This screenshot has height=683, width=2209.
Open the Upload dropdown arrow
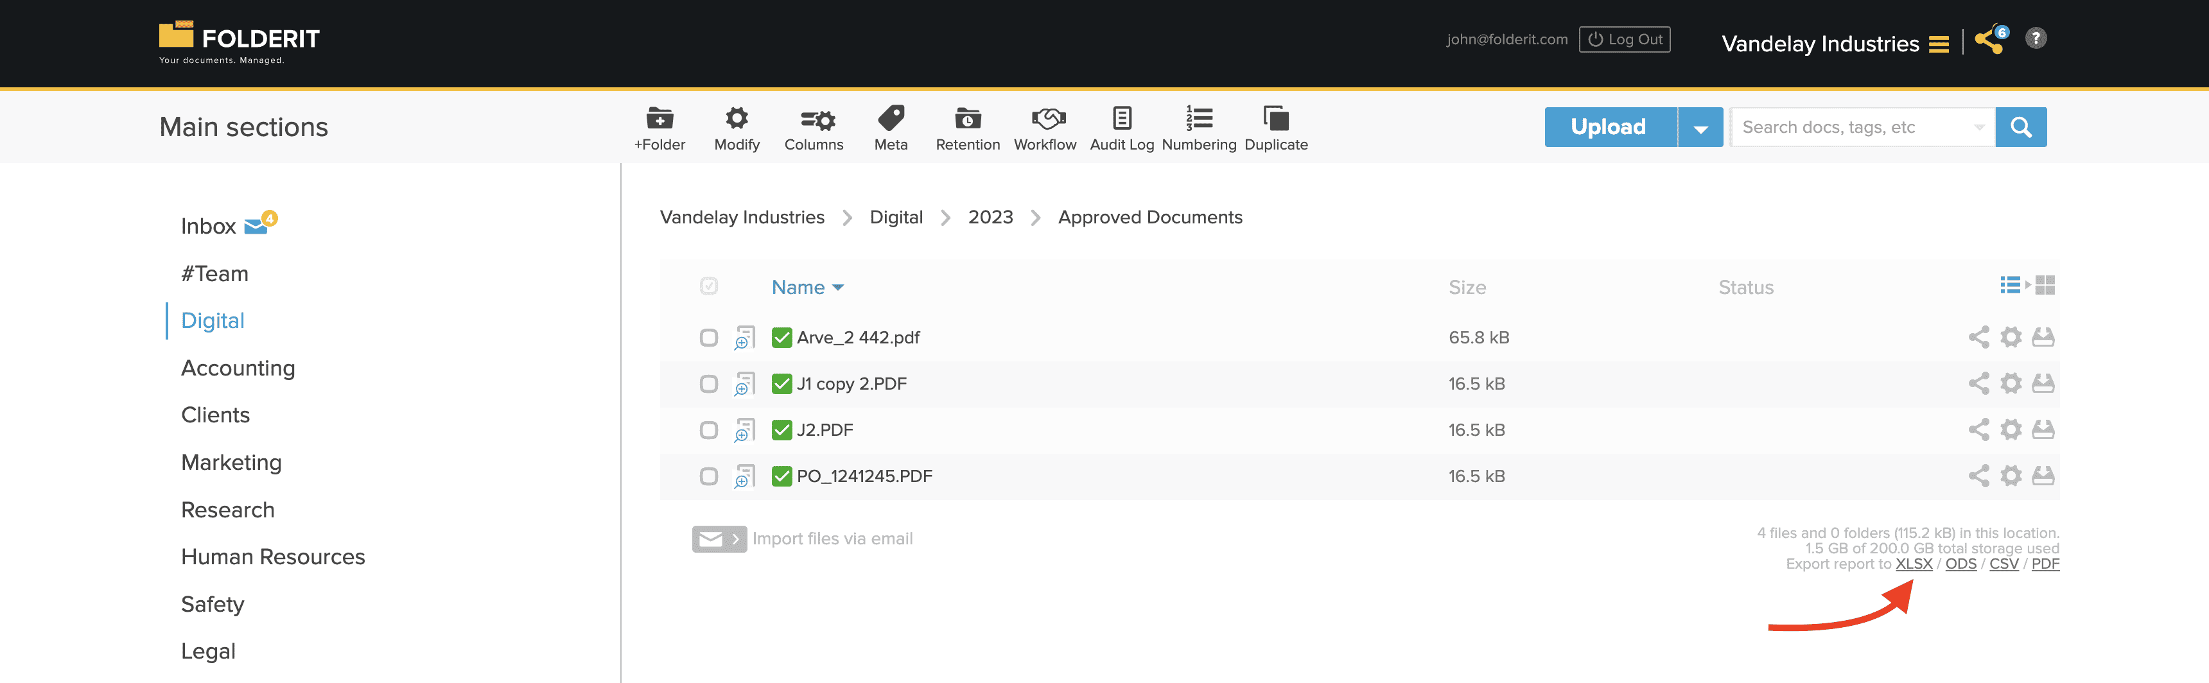[x=1700, y=128]
